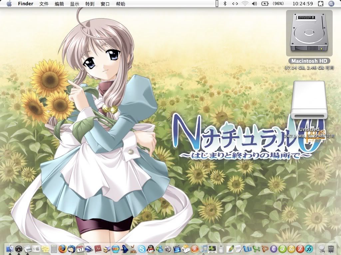Open the monitor with green M icon
The image size is (341, 255).
(x=212, y=249)
